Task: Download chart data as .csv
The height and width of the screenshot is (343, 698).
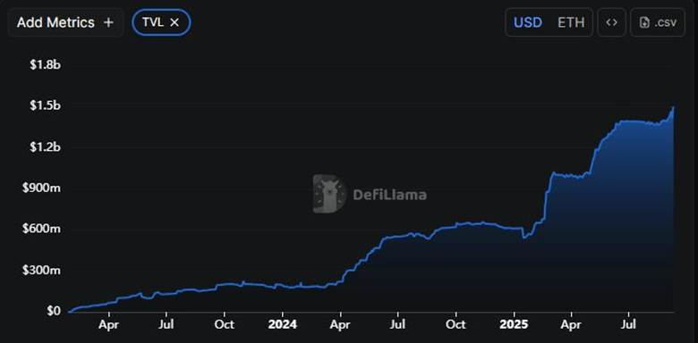Action: 658,22
